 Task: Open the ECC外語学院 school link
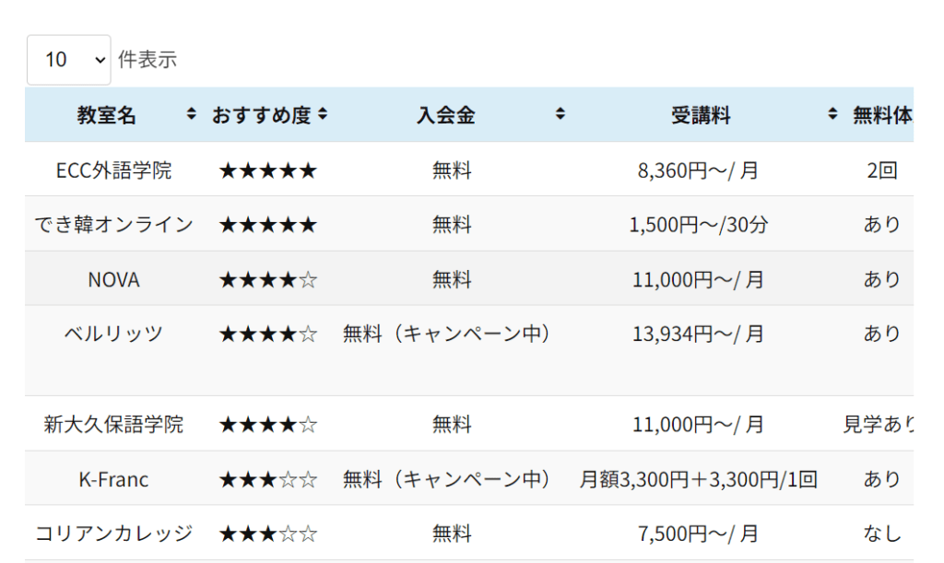pos(112,170)
